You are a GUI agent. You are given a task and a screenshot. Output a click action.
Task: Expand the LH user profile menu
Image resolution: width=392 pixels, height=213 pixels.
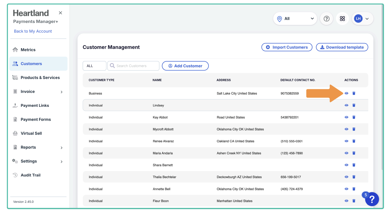[362, 19]
